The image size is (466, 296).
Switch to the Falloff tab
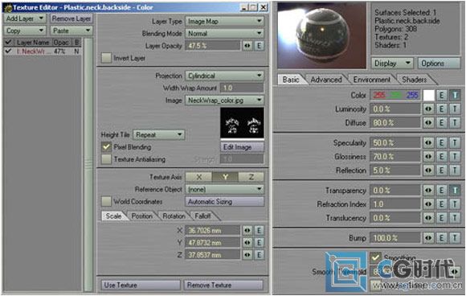click(x=203, y=216)
